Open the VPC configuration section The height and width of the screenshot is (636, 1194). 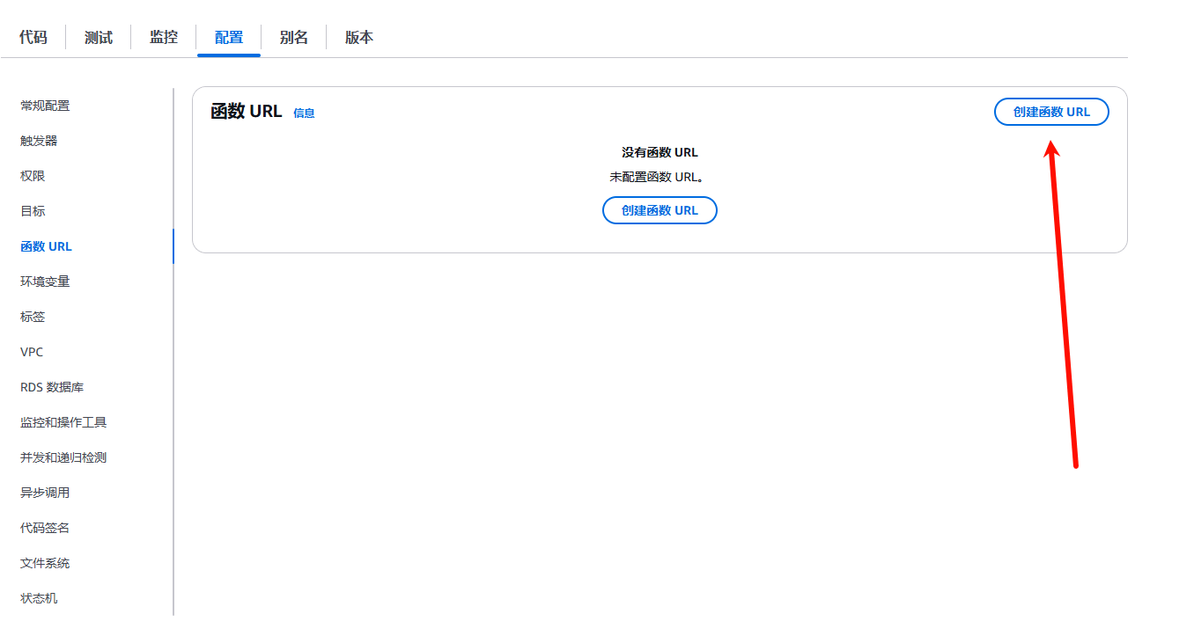(x=32, y=352)
